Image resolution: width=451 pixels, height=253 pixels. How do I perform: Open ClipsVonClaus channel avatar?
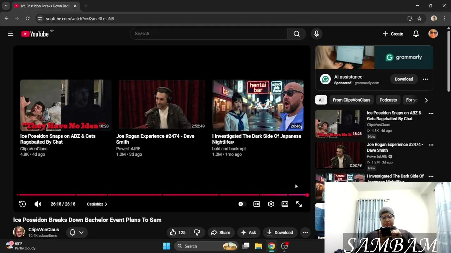[19, 232]
